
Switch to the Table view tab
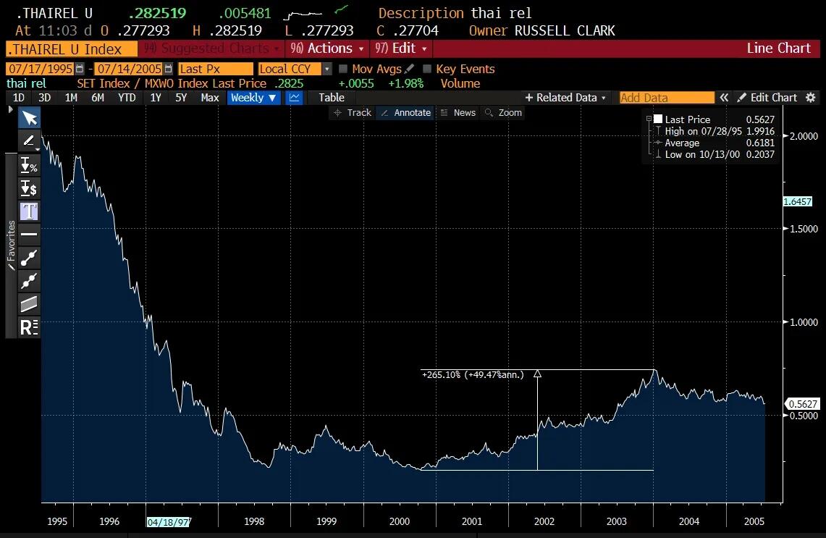[x=332, y=98]
